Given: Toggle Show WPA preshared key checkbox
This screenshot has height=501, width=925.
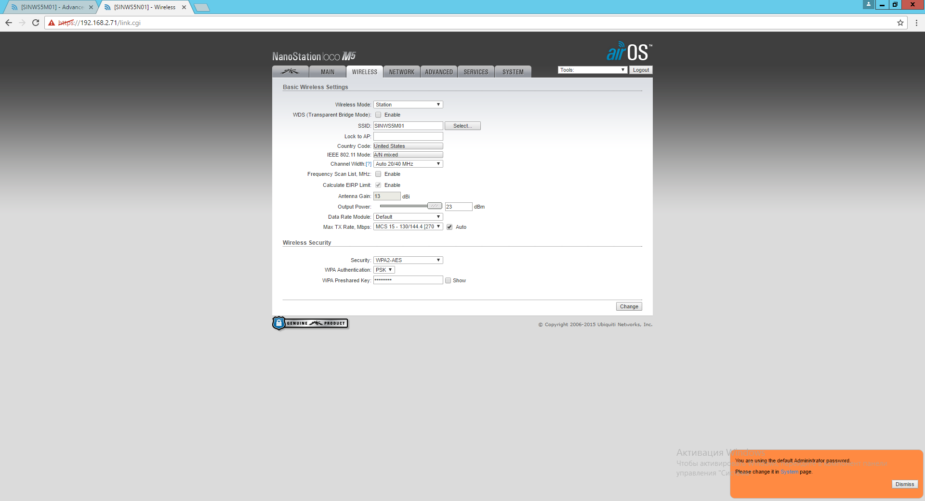Looking at the screenshot, I should pyautogui.click(x=448, y=280).
